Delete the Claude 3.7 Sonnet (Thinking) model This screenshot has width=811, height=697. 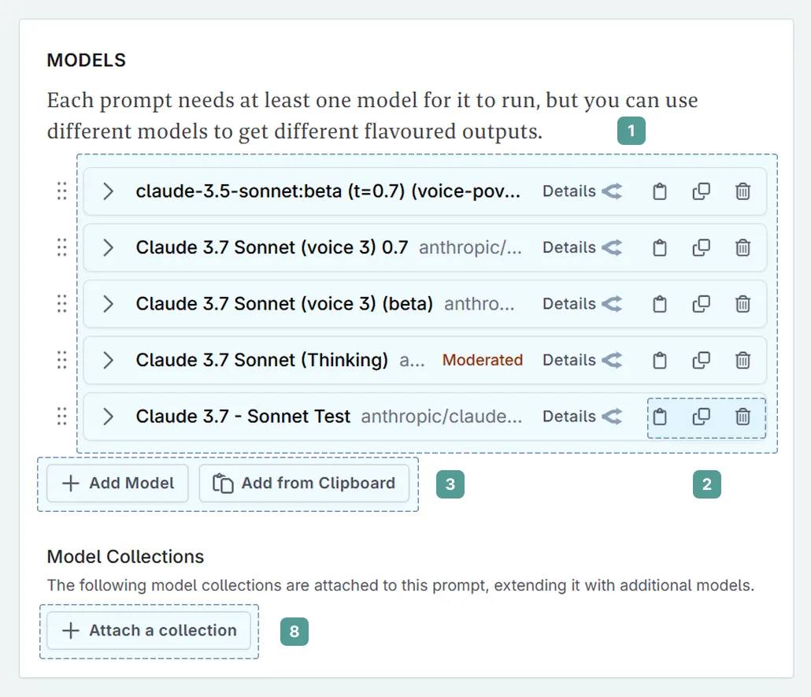pyautogui.click(x=743, y=360)
